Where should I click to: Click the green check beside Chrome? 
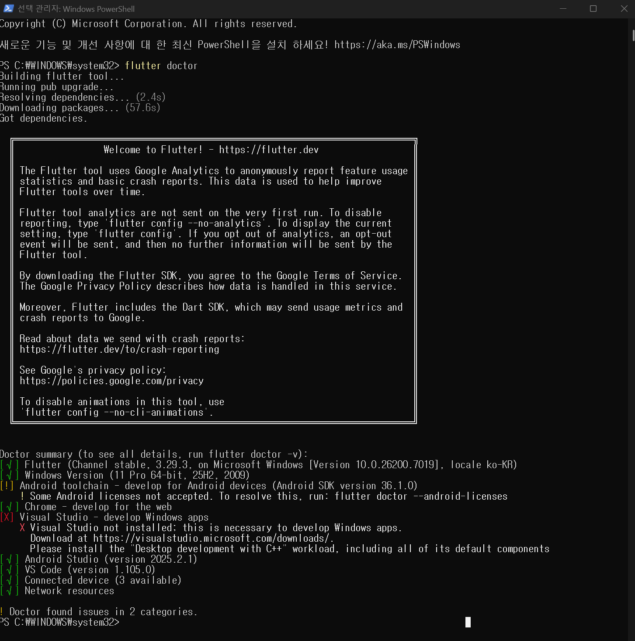[9, 507]
